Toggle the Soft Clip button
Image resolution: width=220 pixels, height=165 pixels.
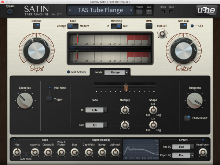pos(183,26)
